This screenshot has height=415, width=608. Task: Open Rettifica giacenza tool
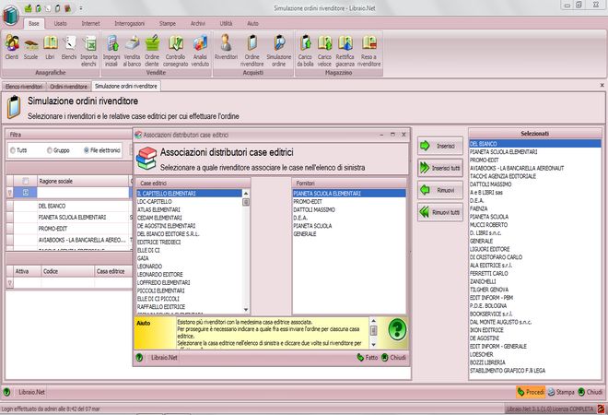click(x=345, y=51)
